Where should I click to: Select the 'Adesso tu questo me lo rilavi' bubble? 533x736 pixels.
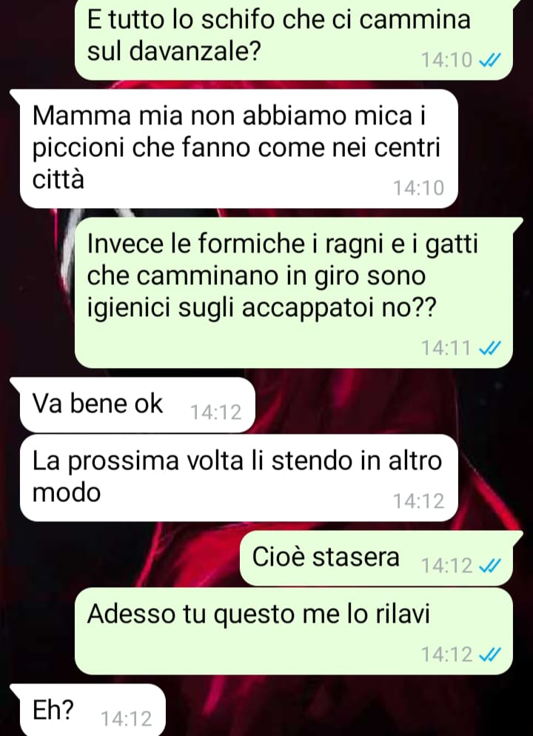(294, 632)
